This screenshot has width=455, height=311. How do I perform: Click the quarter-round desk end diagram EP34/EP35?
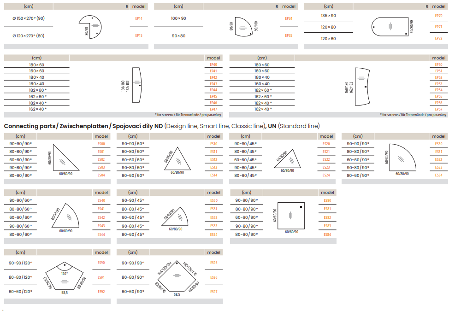(x=244, y=27)
